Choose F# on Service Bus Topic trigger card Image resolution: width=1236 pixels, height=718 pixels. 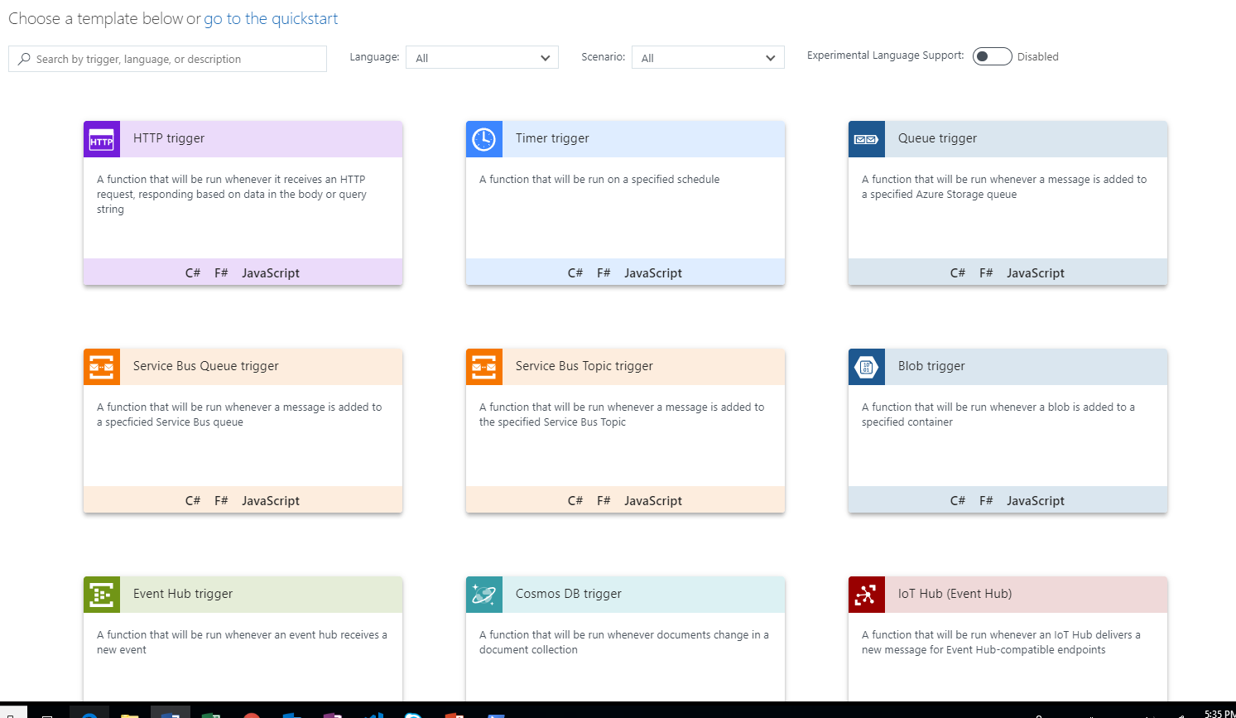[604, 500]
